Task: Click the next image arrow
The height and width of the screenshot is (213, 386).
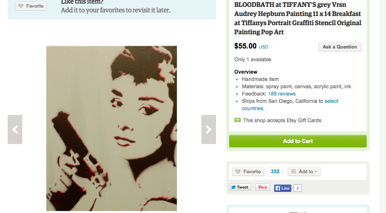Action: (x=208, y=129)
